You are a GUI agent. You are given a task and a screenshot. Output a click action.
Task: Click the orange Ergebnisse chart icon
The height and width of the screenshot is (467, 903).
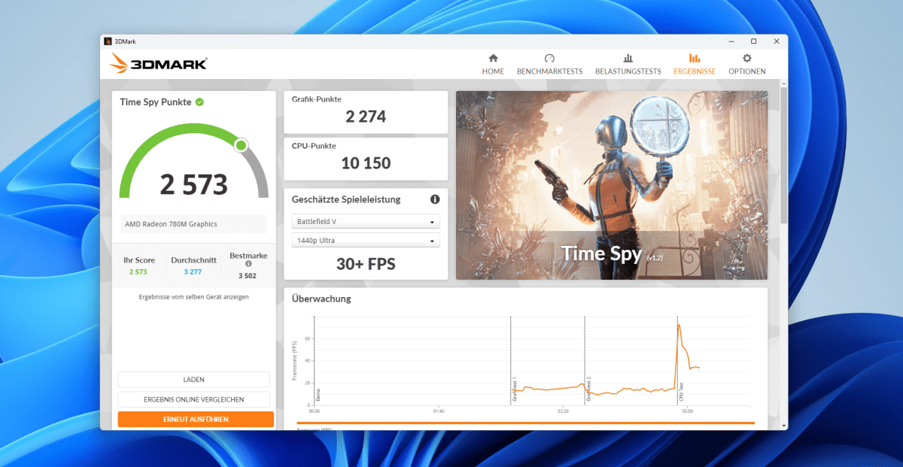pos(694,59)
